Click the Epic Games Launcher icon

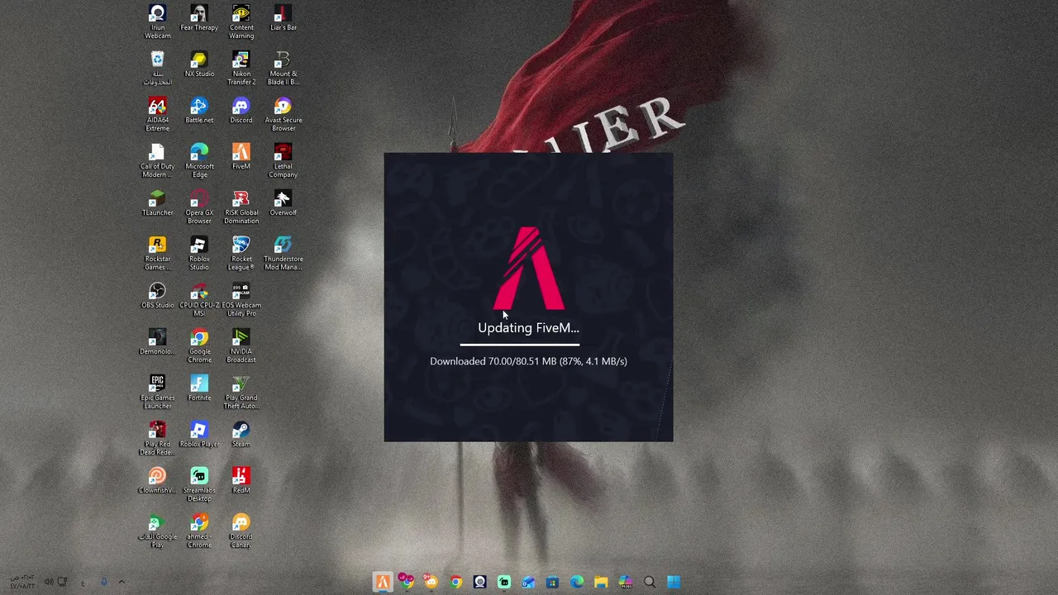click(x=157, y=392)
